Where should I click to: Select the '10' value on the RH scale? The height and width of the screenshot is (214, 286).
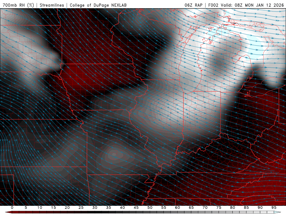pos(40,208)
